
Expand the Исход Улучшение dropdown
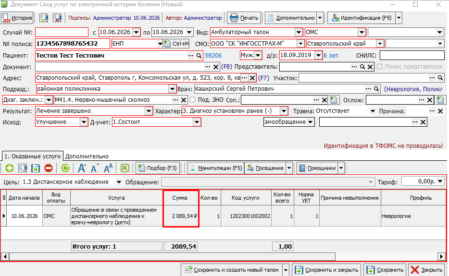click(84, 122)
